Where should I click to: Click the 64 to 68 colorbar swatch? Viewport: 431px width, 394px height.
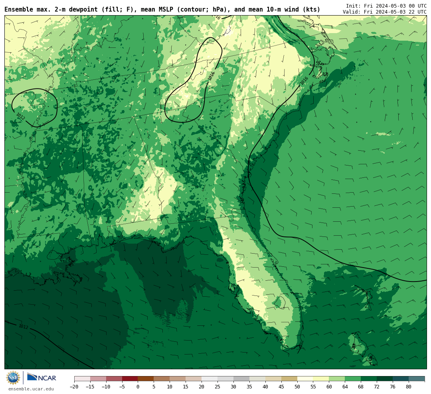353,379
